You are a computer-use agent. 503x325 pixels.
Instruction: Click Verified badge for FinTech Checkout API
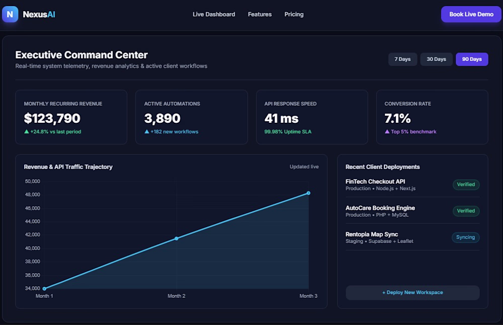coord(466,185)
